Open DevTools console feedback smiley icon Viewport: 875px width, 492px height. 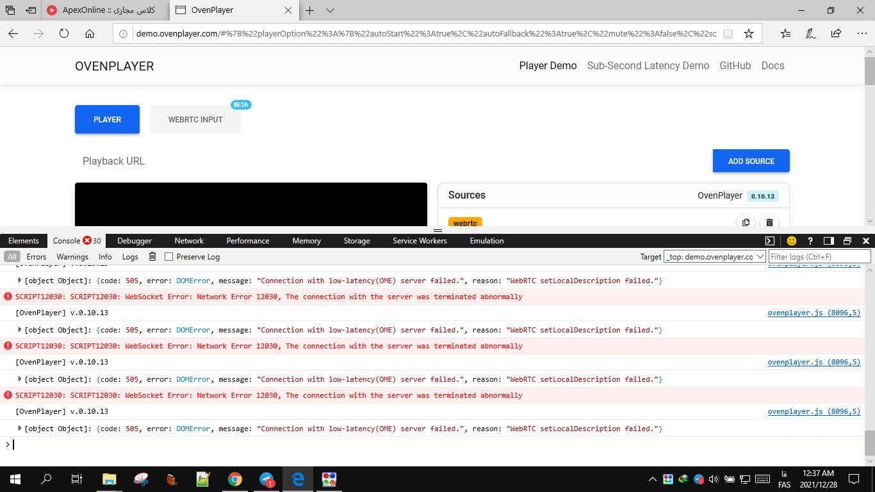[x=792, y=240]
